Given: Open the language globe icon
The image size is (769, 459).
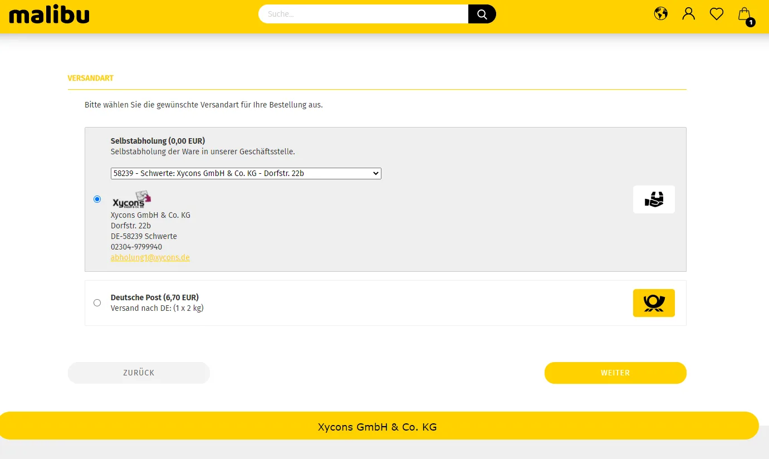Looking at the screenshot, I should 660,13.
